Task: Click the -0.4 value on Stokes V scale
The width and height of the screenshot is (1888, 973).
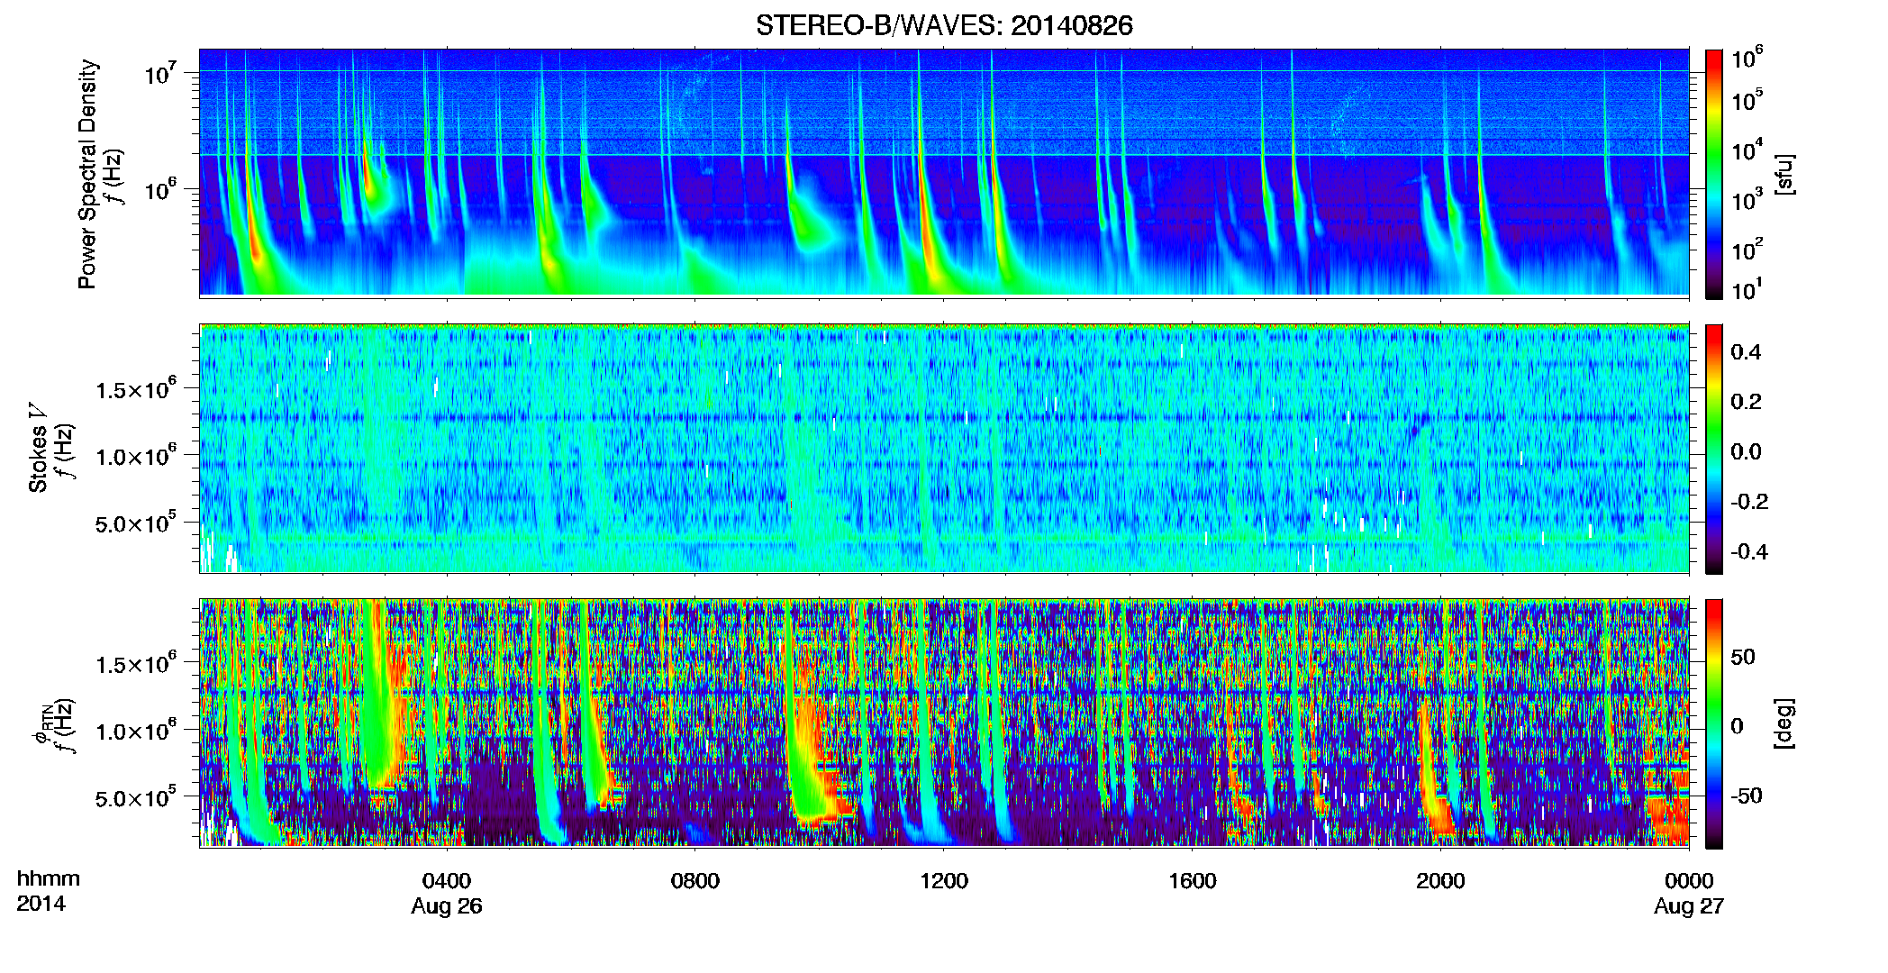Action: pyautogui.click(x=1749, y=551)
